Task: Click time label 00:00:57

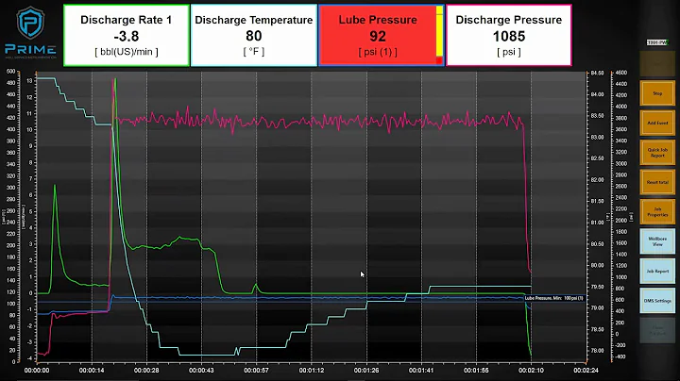Action: (256, 371)
